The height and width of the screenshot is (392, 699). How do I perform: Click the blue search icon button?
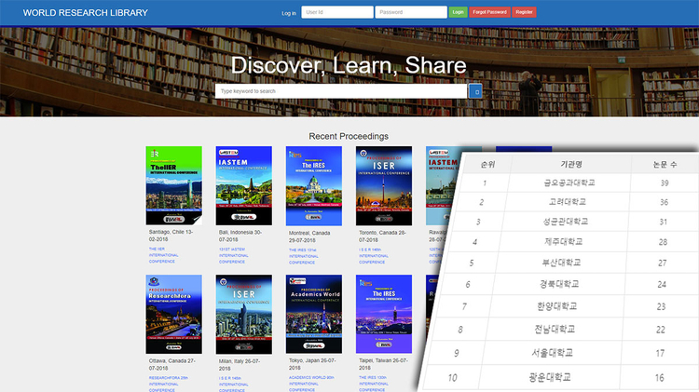tap(475, 91)
